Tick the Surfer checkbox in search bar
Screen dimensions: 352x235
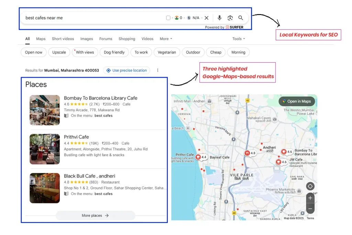168,18
